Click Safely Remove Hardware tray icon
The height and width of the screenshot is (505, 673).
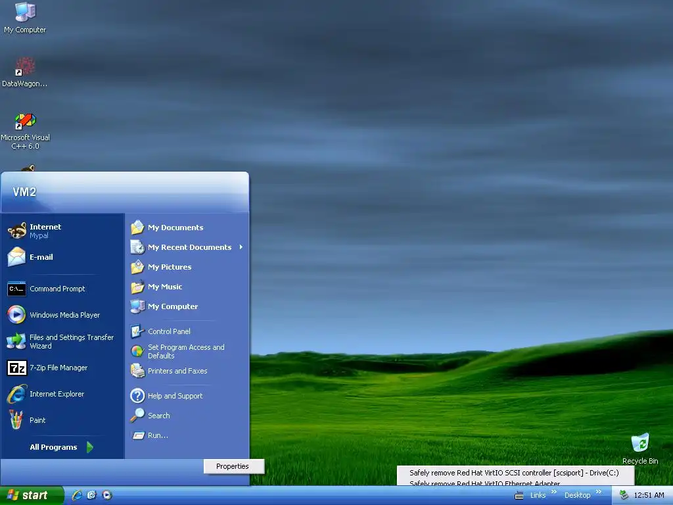click(x=624, y=495)
